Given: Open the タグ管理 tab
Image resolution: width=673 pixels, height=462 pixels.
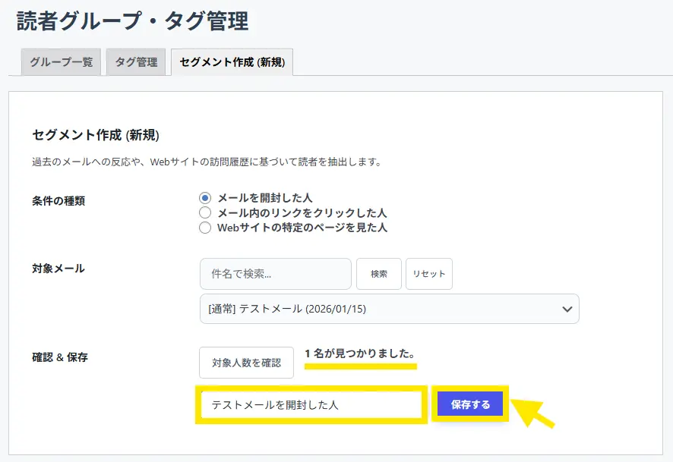Looking at the screenshot, I should 136,62.
